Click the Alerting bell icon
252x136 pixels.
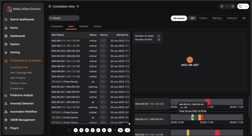(6, 52)
